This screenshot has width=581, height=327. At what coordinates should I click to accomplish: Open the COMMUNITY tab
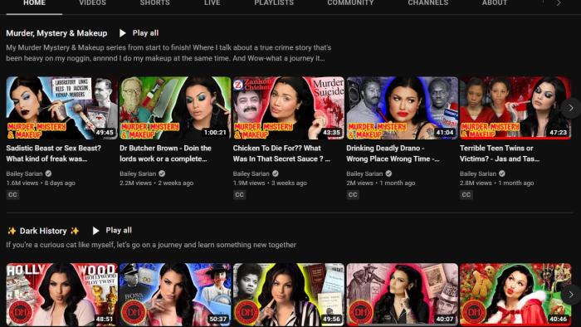click(x=350, y=3)
